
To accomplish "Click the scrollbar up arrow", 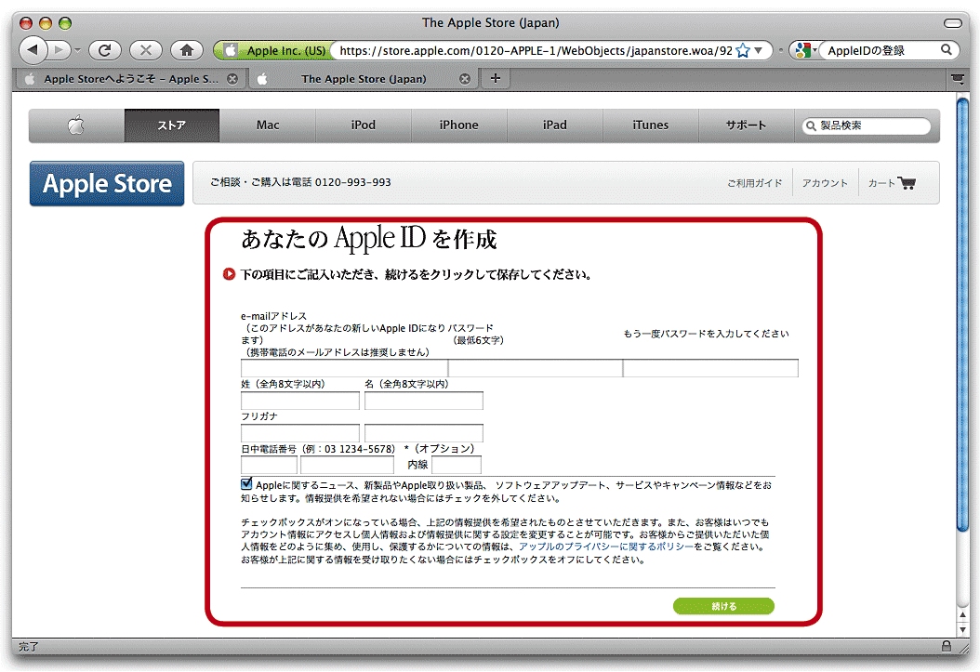I will [x=962, y=614].
